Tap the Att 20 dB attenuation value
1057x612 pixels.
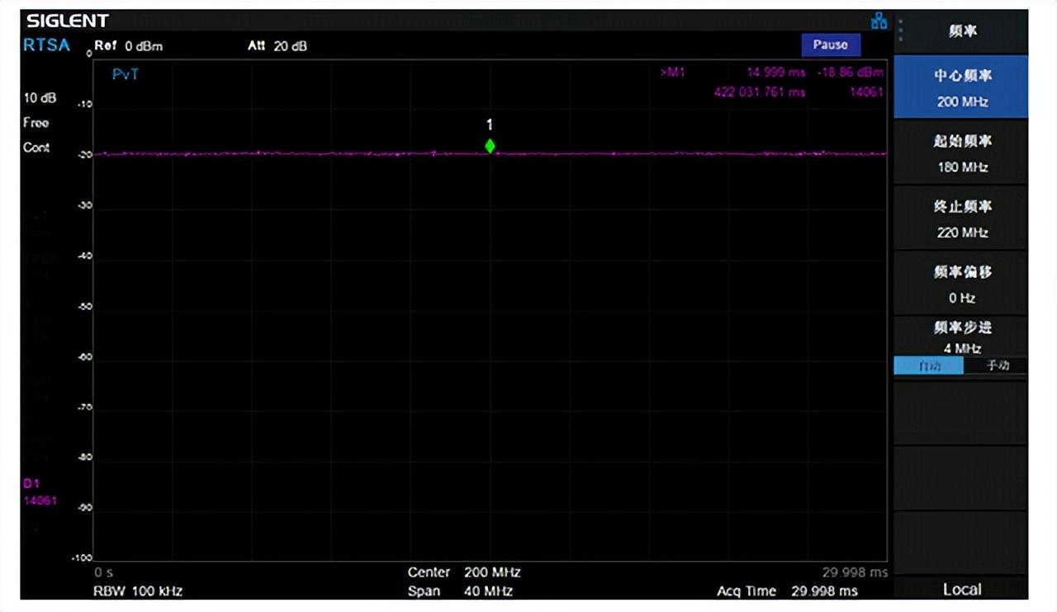[277, 46]
